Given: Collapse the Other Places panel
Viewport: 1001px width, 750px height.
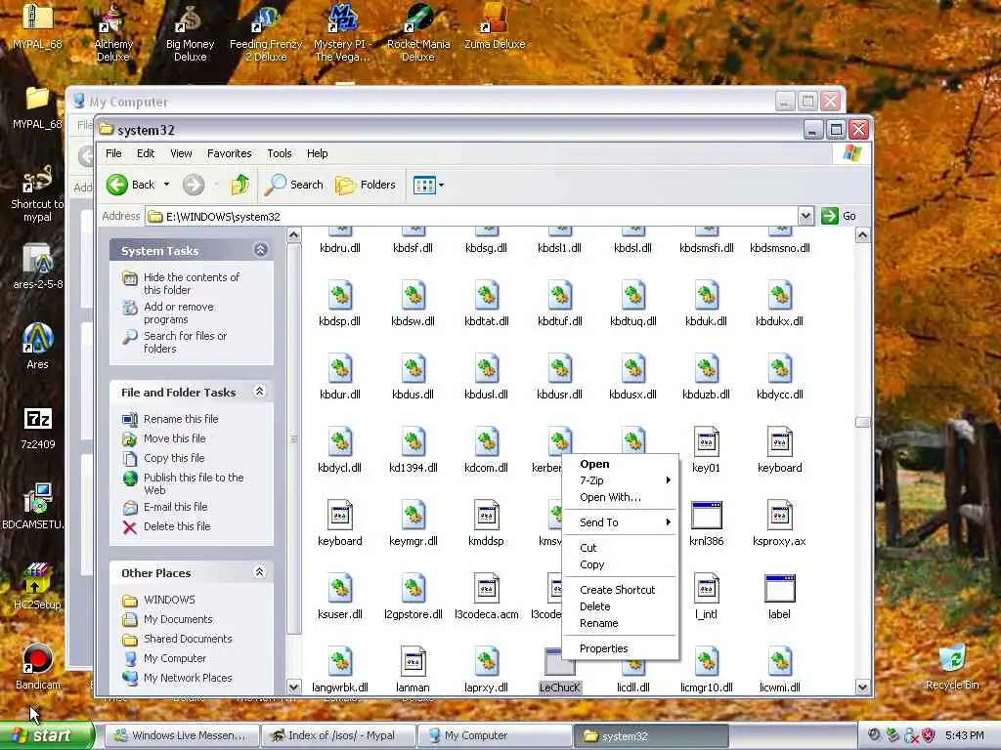Looking at the screenshot, I should 260,572.
